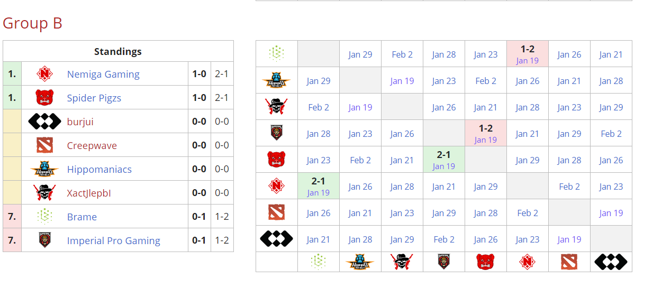Click the burjui logo in the crosstable's bottom row
653x288 pixels.
point(611,262)
